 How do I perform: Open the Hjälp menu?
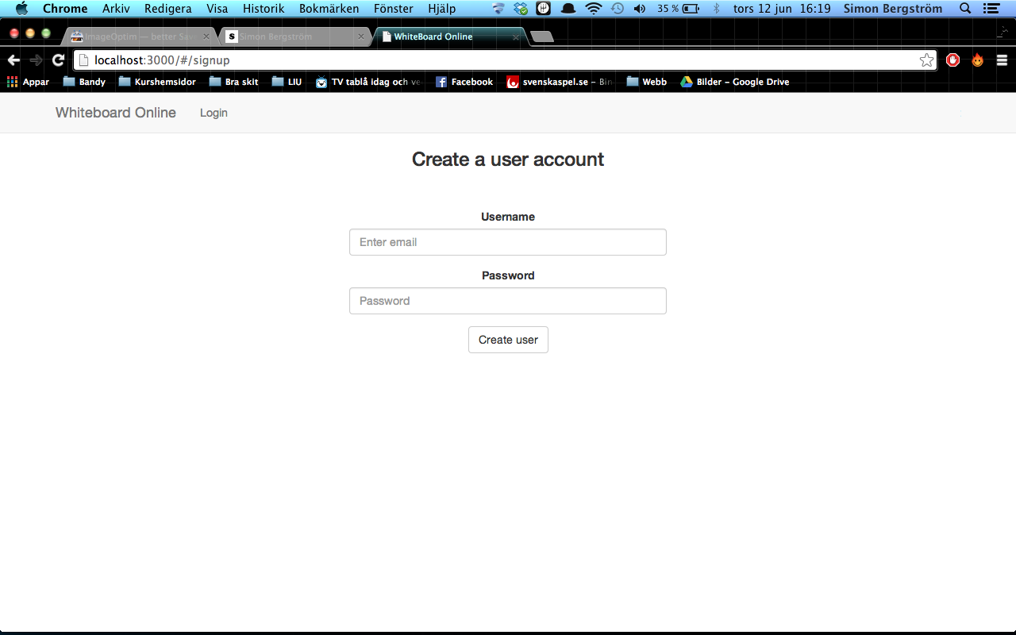coord(442,9)
